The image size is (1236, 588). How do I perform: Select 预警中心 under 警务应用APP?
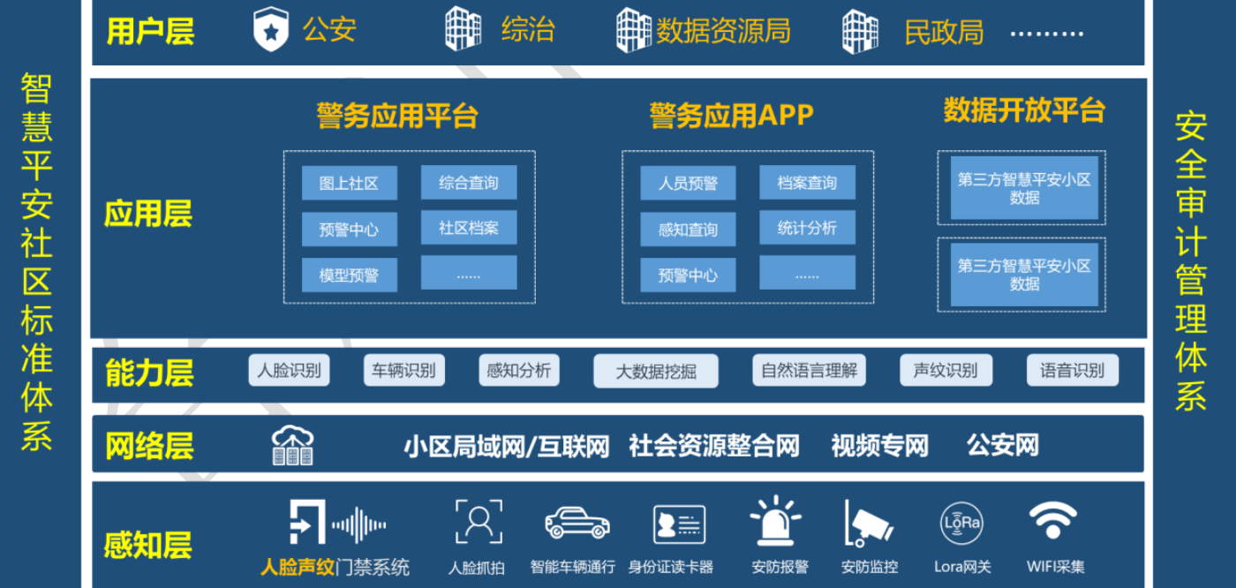click(x=688, y=275)
